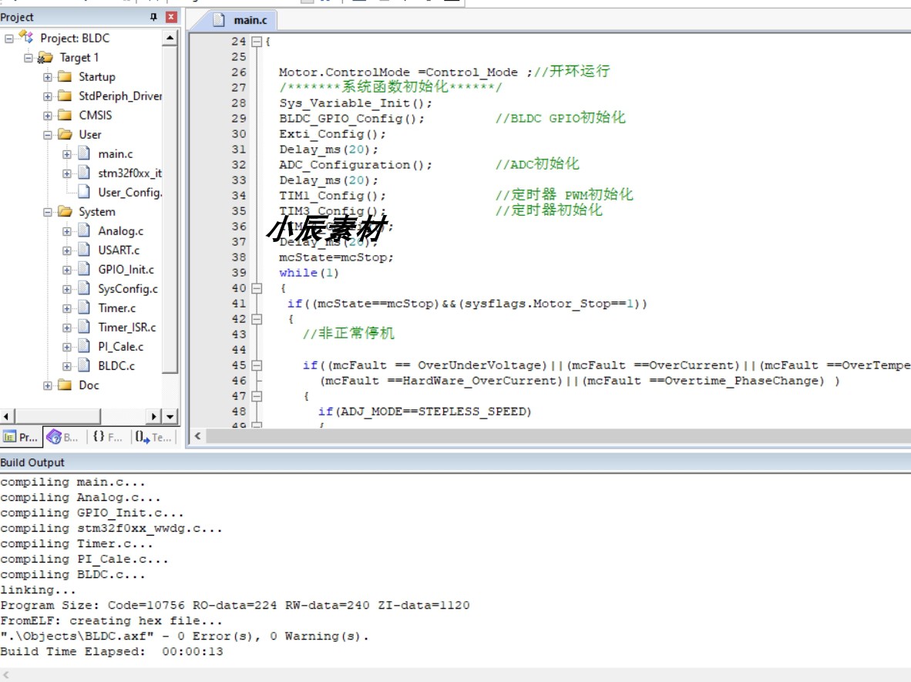Click the 'Program Size' line in Build Output
911x682 pixels.
point(235,605)
